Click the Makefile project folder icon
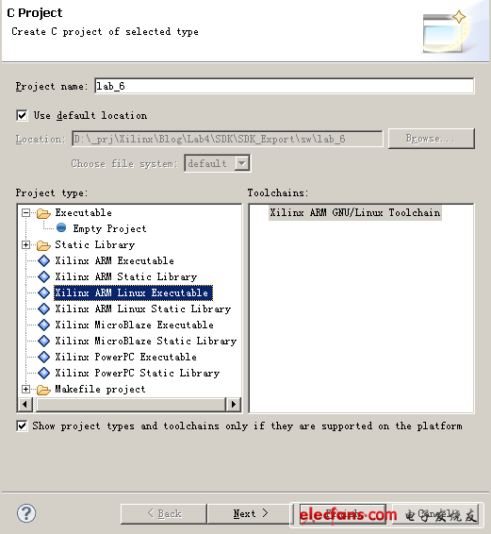This screenshot has height=534, width=491. 43,390
